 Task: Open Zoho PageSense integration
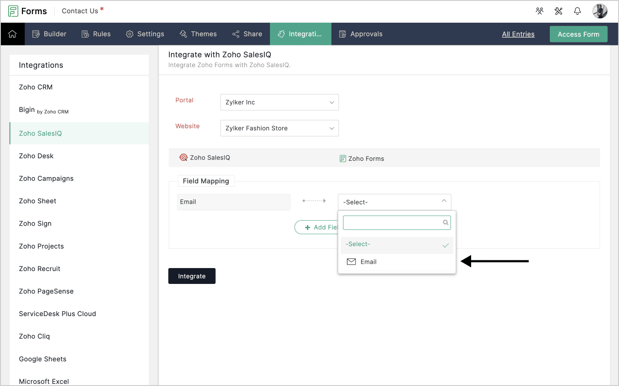click(79, 291)
